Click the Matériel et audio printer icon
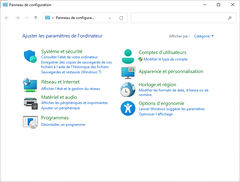 coord(31,104)
